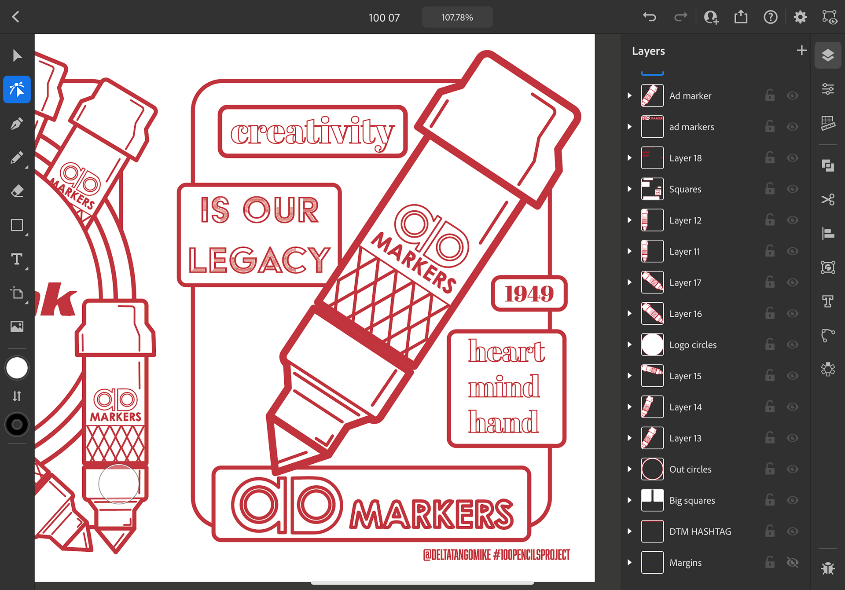Select the Layer 12 name
The image size is (845, 590).
pyautogui.click(x=685, y=220)
